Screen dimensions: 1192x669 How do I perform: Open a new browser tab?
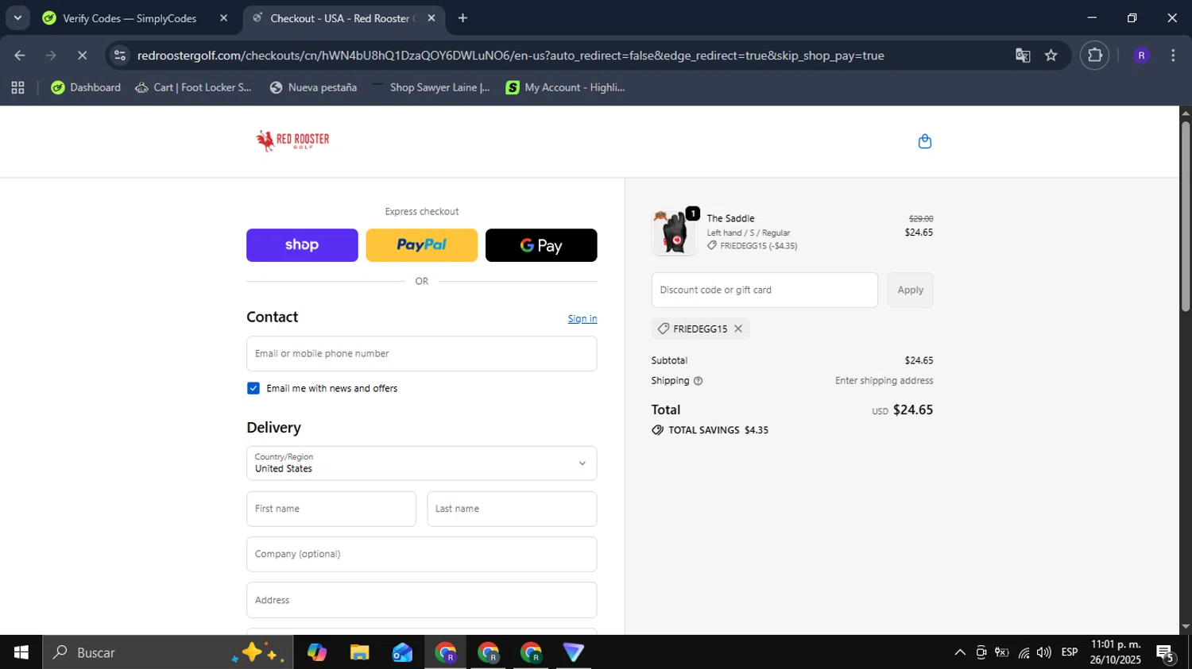(462, 18)
